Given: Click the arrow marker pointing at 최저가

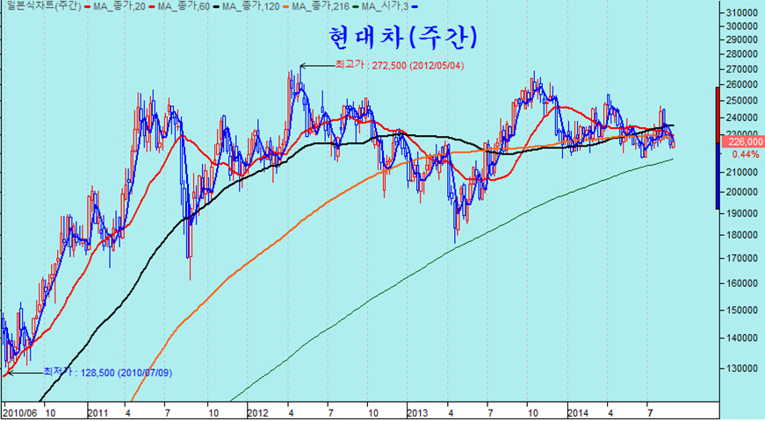Looking at the screenshot, I should [9, 373].
